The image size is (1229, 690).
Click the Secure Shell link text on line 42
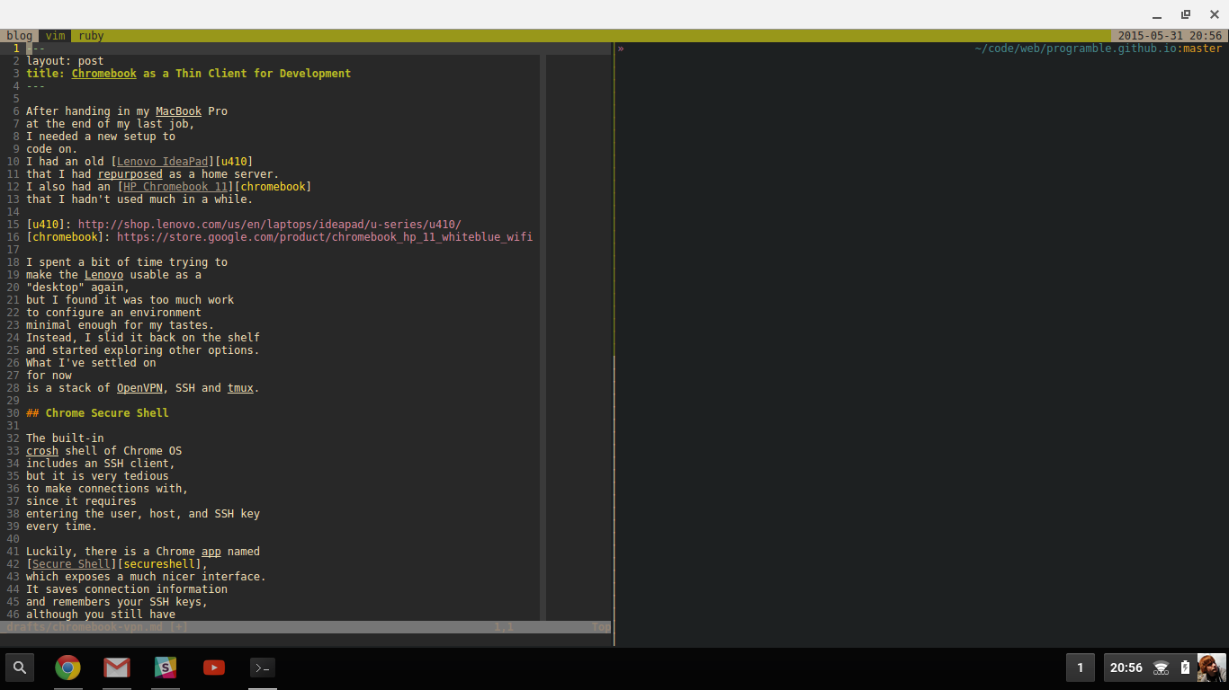tap(71, 564)
